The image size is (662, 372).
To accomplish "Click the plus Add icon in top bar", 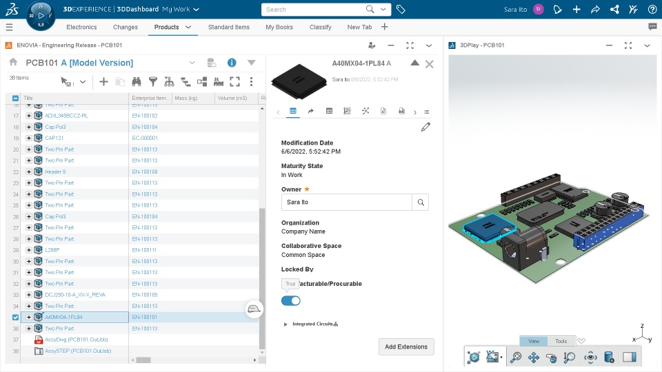I will point(576,9).
